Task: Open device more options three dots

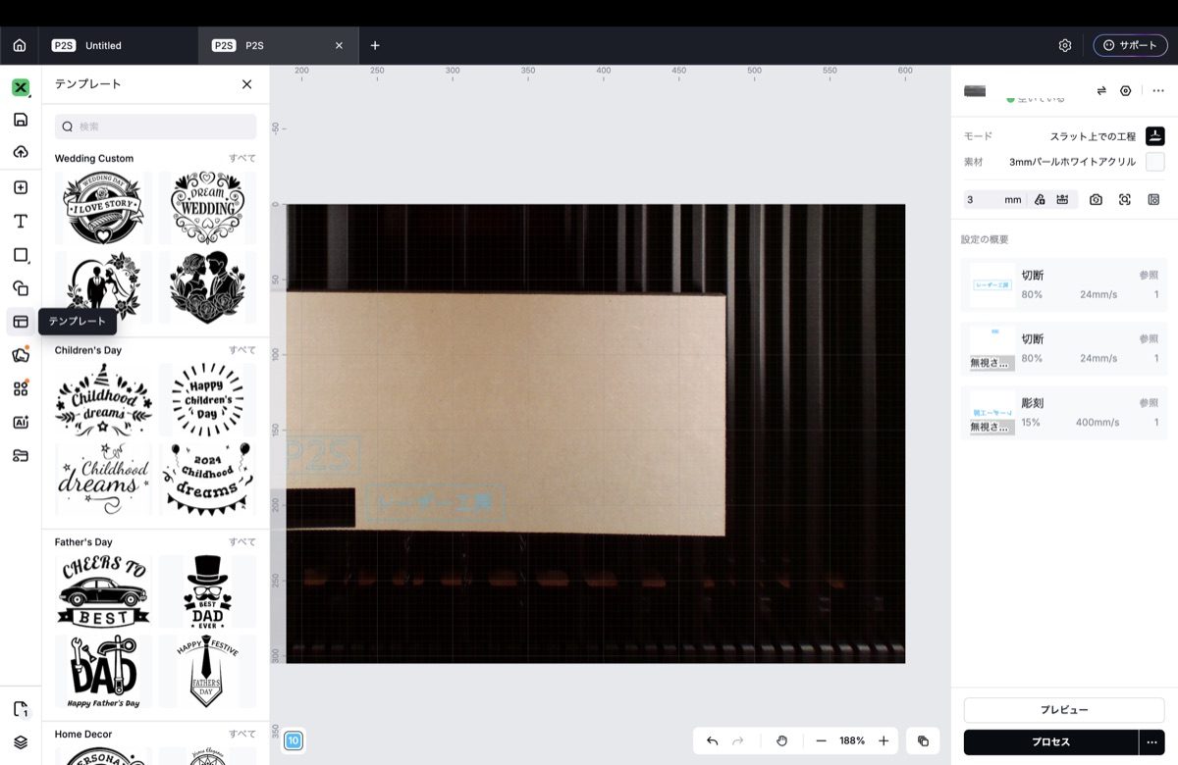Action: 1158,90
